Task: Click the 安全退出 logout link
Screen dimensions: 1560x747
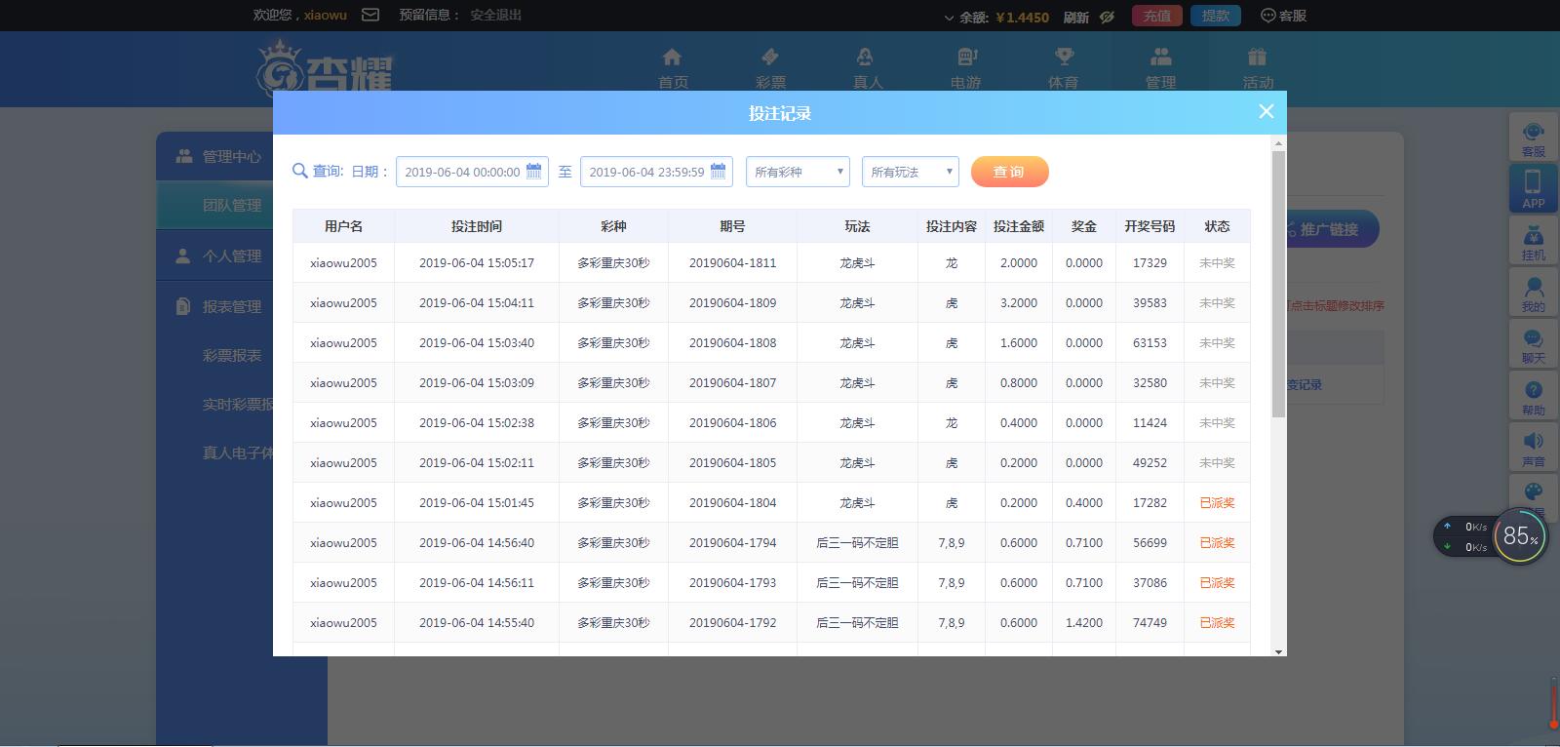Action: point(495,15)
